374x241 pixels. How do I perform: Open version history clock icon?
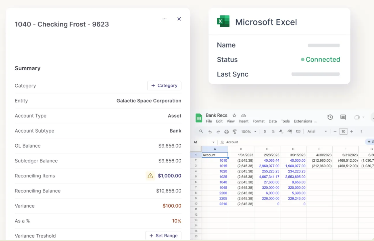click(x=330, y=117)
